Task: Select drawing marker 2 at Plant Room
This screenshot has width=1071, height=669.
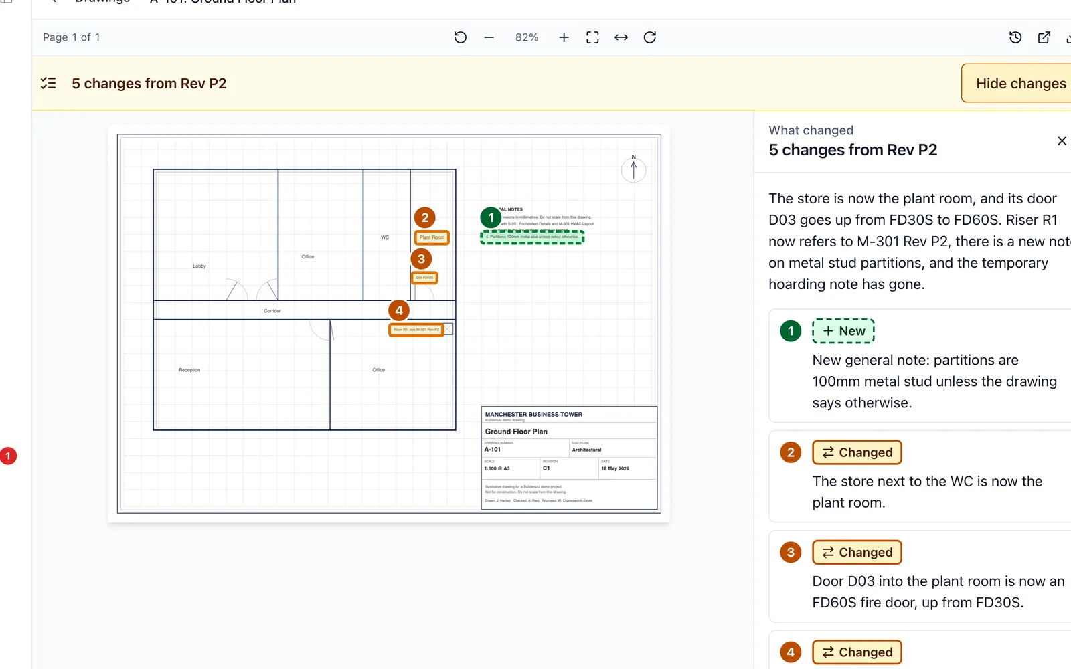Action: click(x=424, y=217)
